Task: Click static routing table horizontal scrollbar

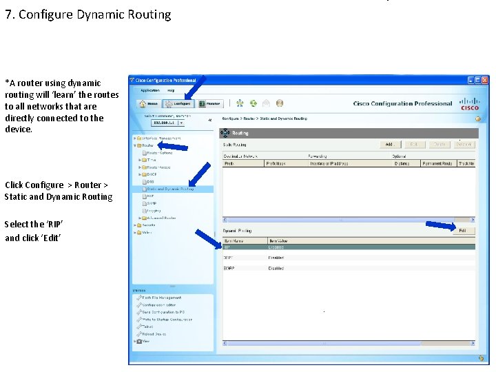Action: (341, 220)
